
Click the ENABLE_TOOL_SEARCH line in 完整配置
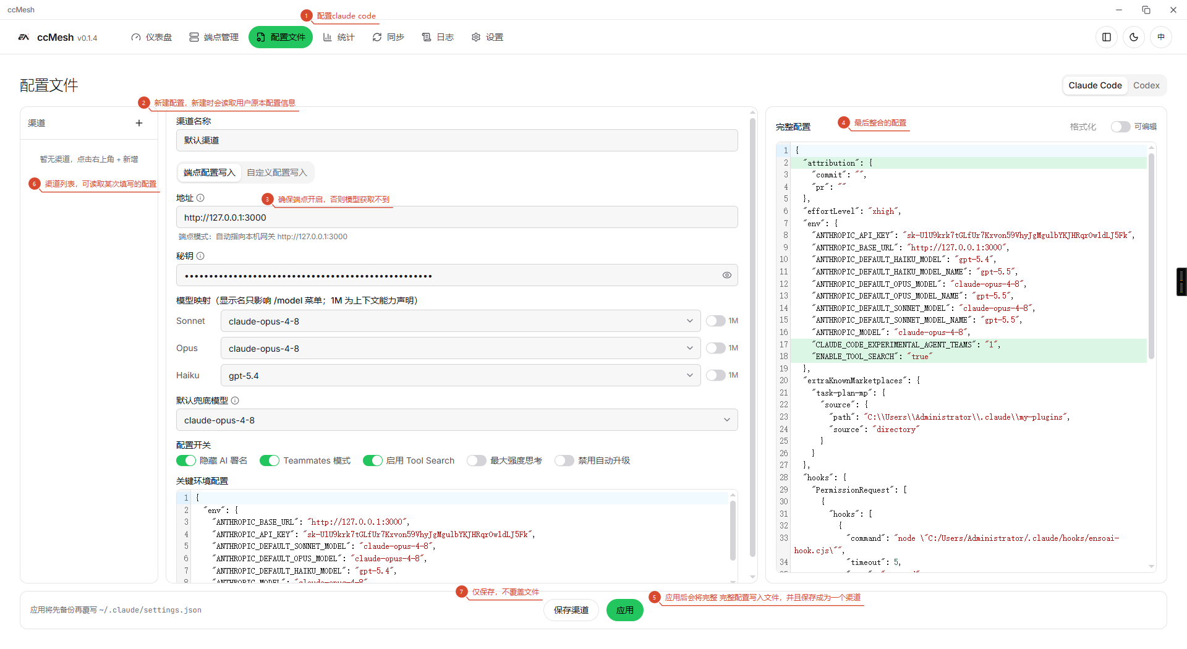coord(872,357)
